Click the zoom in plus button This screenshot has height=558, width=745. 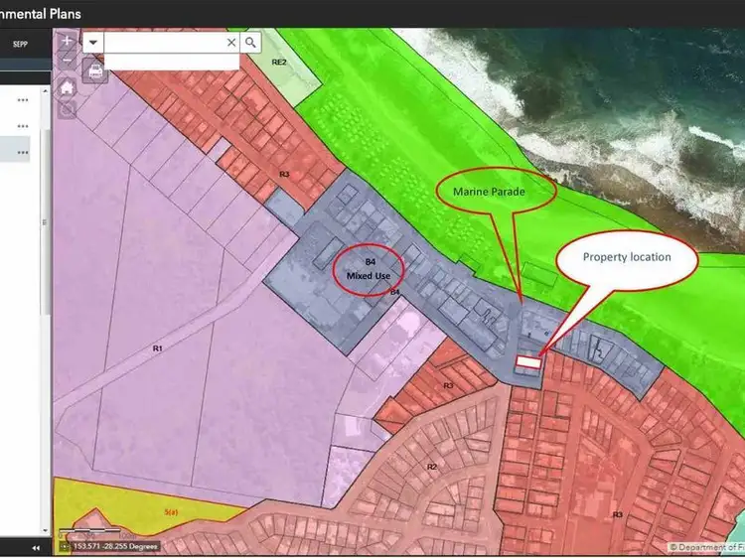[67, 42]
